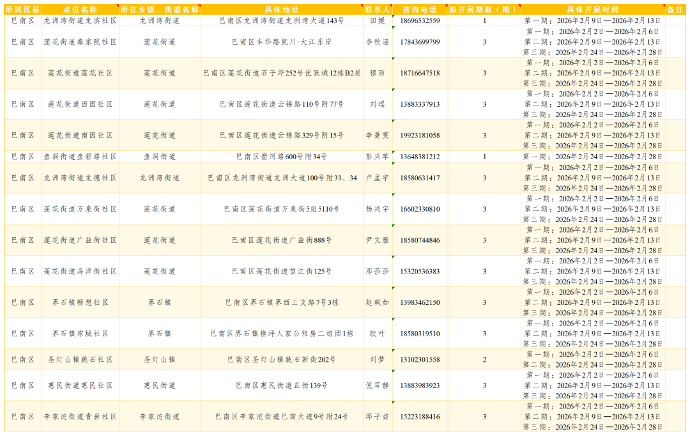Click the cell 鱼洞街道鱼轻路社区
Screen dimensions: 690x436
pyautogui.click(x=80, y=157)
